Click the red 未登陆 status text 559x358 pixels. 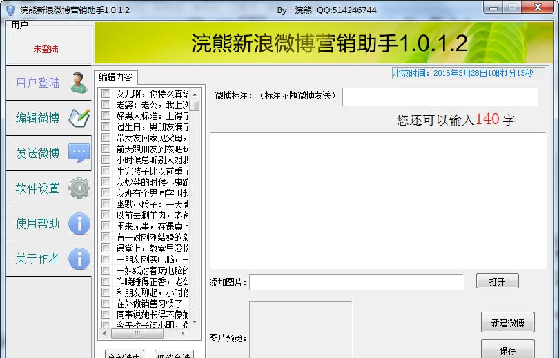click(x=46, y=49)
